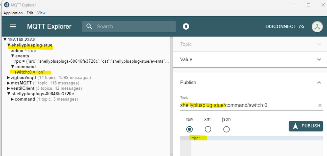The image size is (327, 156).
Task: Pause incoming updates with pause button
Action: 186,26
